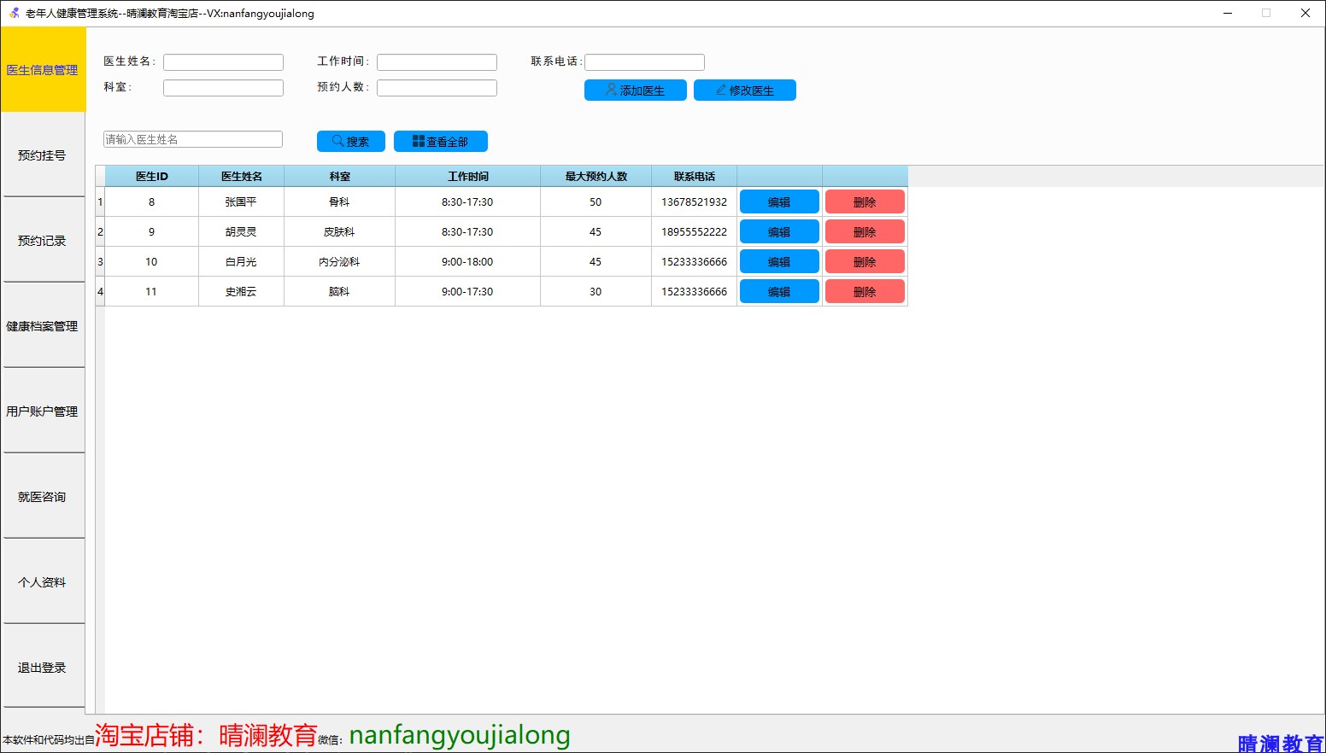1326x753 pixels.
Task: Minimize the application window
Action: coord(1228,13)
